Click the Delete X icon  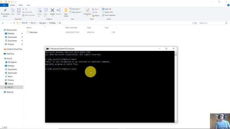coord(52,10)
